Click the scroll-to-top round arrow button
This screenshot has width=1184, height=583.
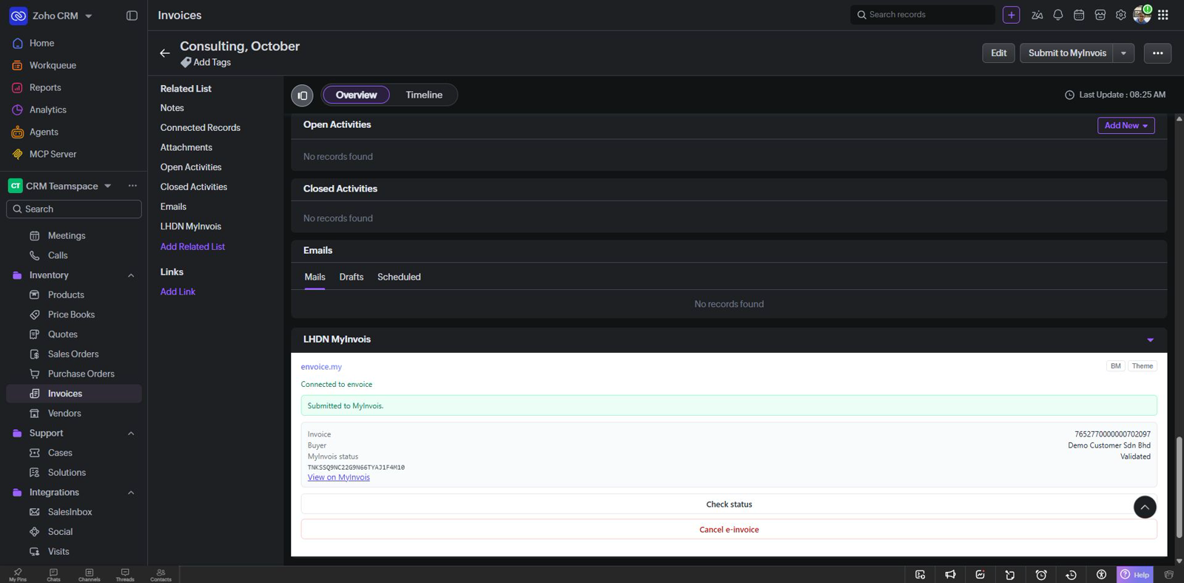tap(1145, 507)
